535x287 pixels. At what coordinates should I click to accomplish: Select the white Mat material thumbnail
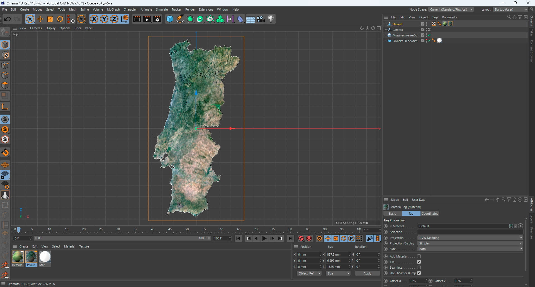click(45, 257)
